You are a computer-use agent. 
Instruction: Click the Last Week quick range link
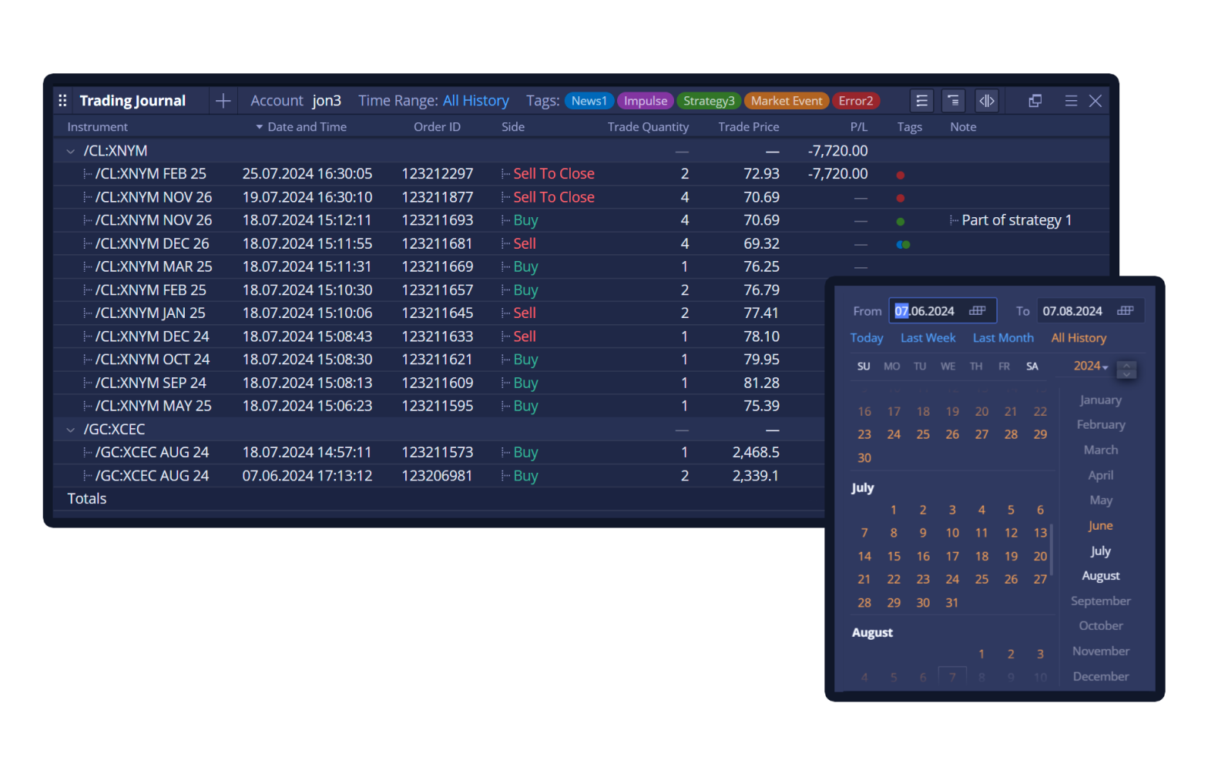coord(928,338)
